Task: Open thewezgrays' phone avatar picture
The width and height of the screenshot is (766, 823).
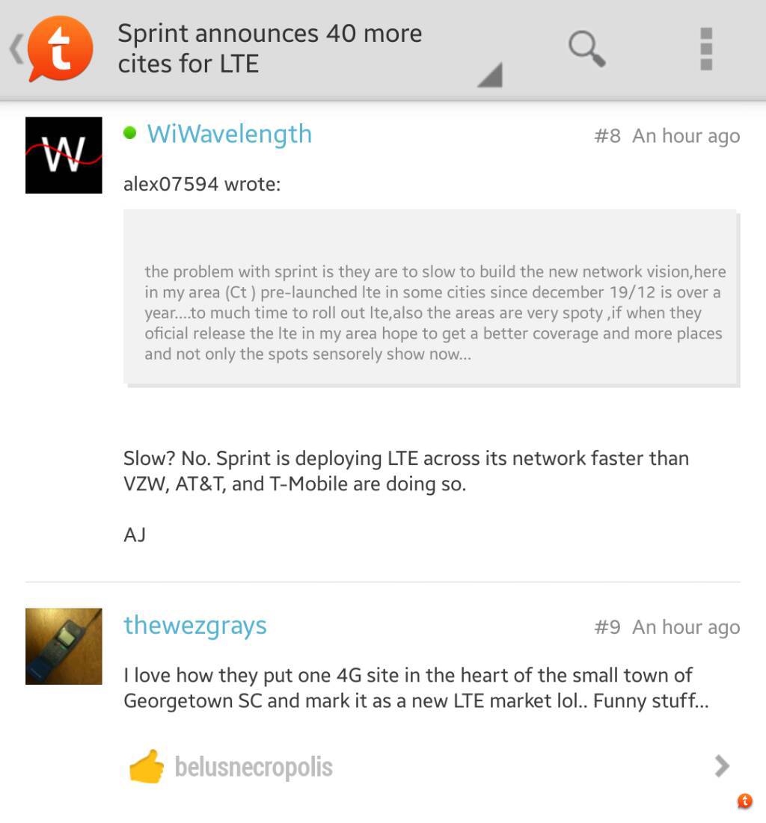Action: [x=64, y=646]
